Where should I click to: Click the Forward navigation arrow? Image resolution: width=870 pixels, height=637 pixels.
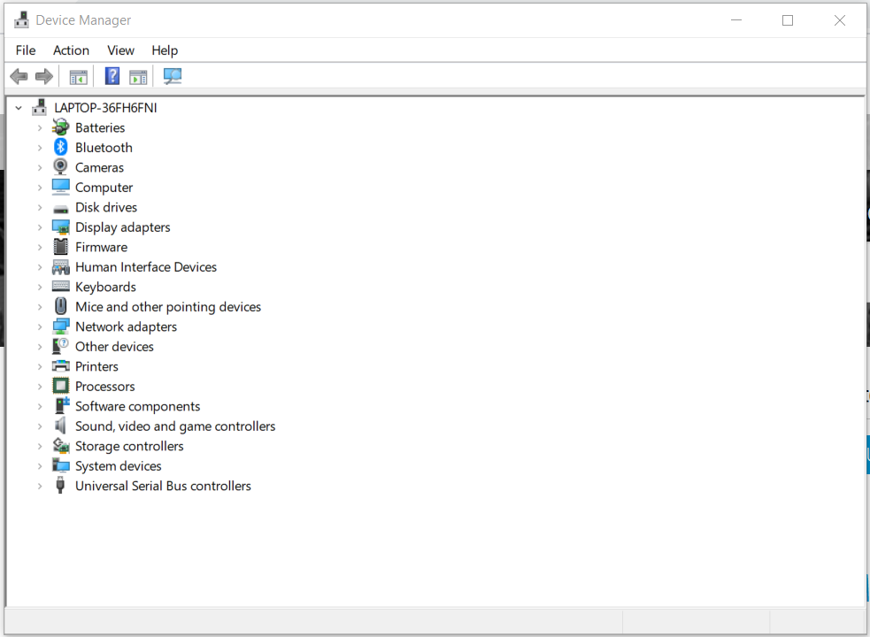[43, 76]
